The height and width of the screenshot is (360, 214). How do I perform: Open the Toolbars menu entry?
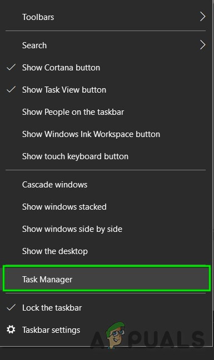click(106, 17)
